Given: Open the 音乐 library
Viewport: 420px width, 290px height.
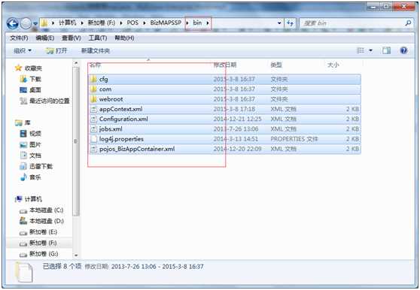Looking at the screenshot, I should (x=35, y=177).
